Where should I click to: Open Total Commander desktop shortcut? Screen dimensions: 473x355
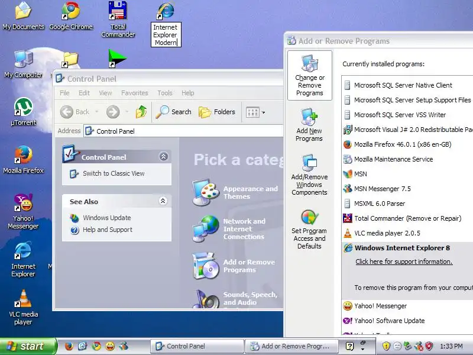coord(118,20)
